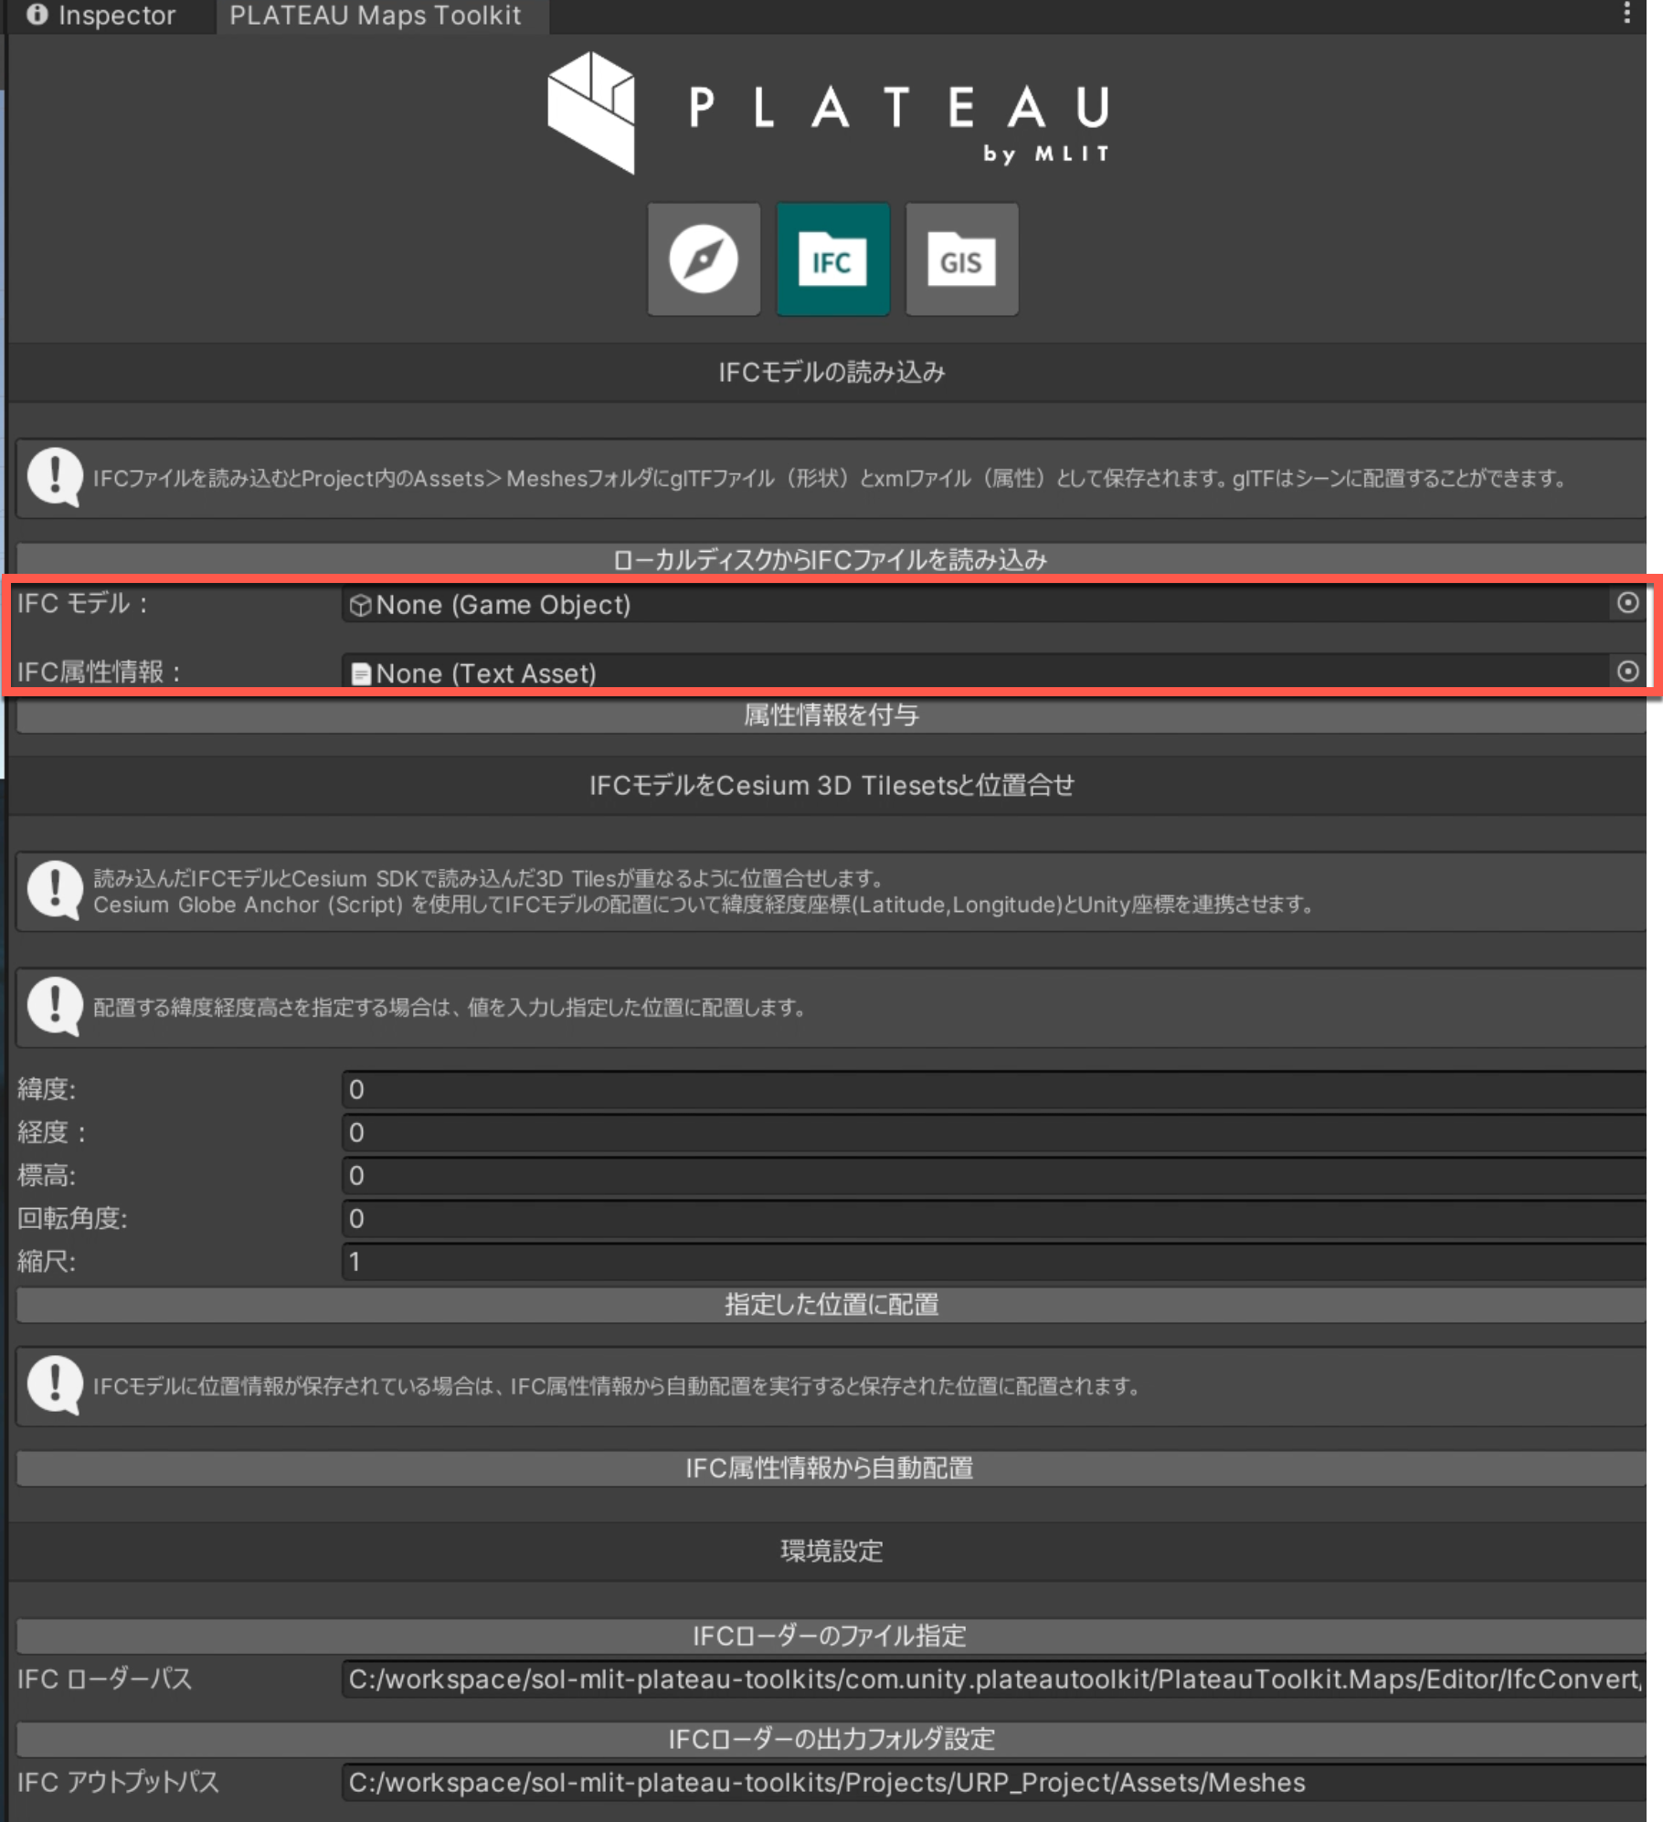Viewport: 1663px width, 1822px height.
Task: Click the 指定した位置に配置 button
Action: tap(831, 1304)
